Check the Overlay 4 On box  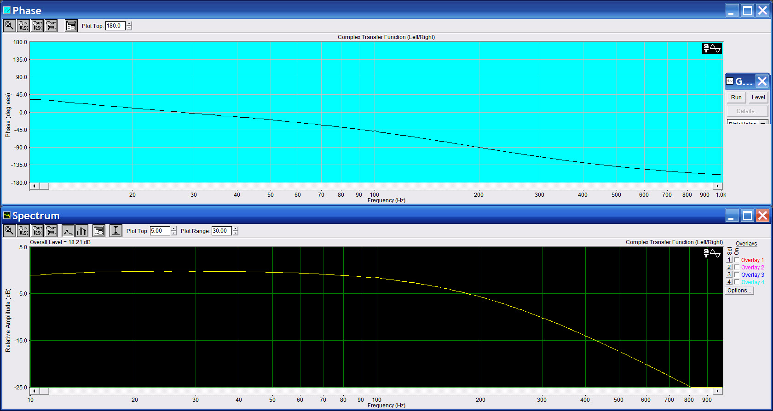(x=737, y=282)
